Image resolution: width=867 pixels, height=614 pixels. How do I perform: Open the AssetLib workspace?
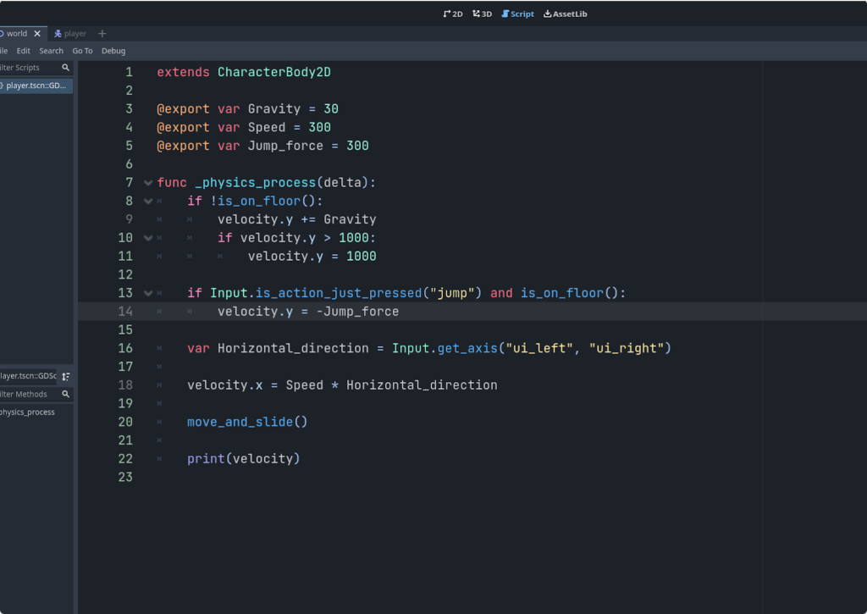click(564, 14)
